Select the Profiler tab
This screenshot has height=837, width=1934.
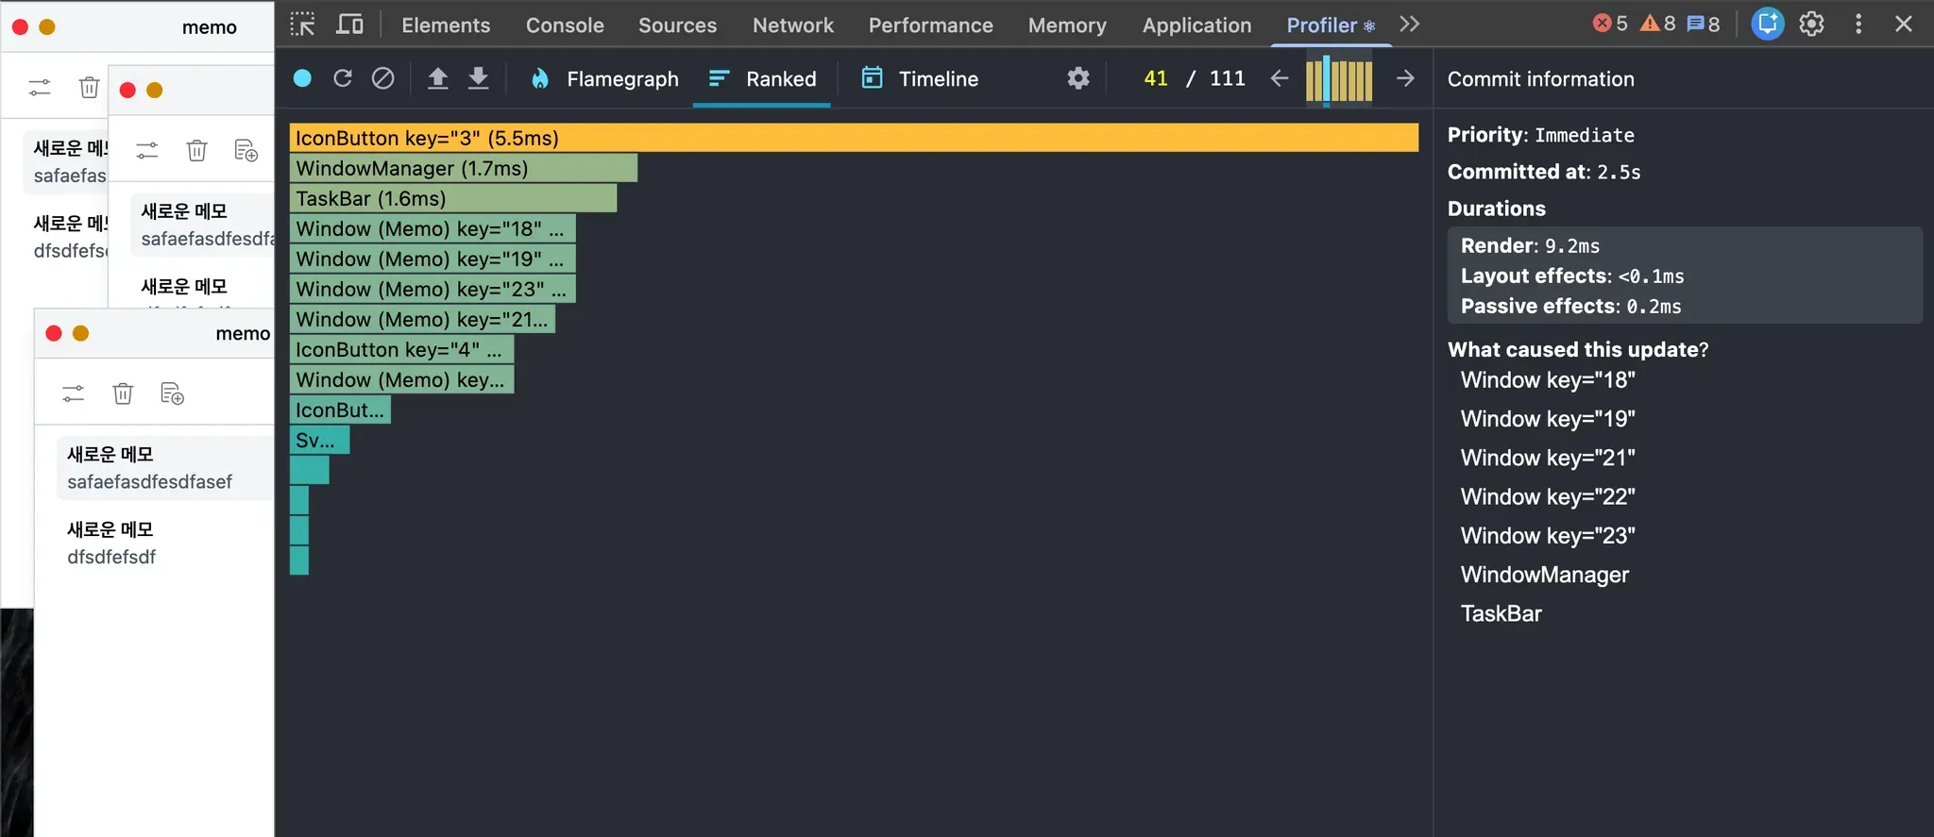point(1331,25)
